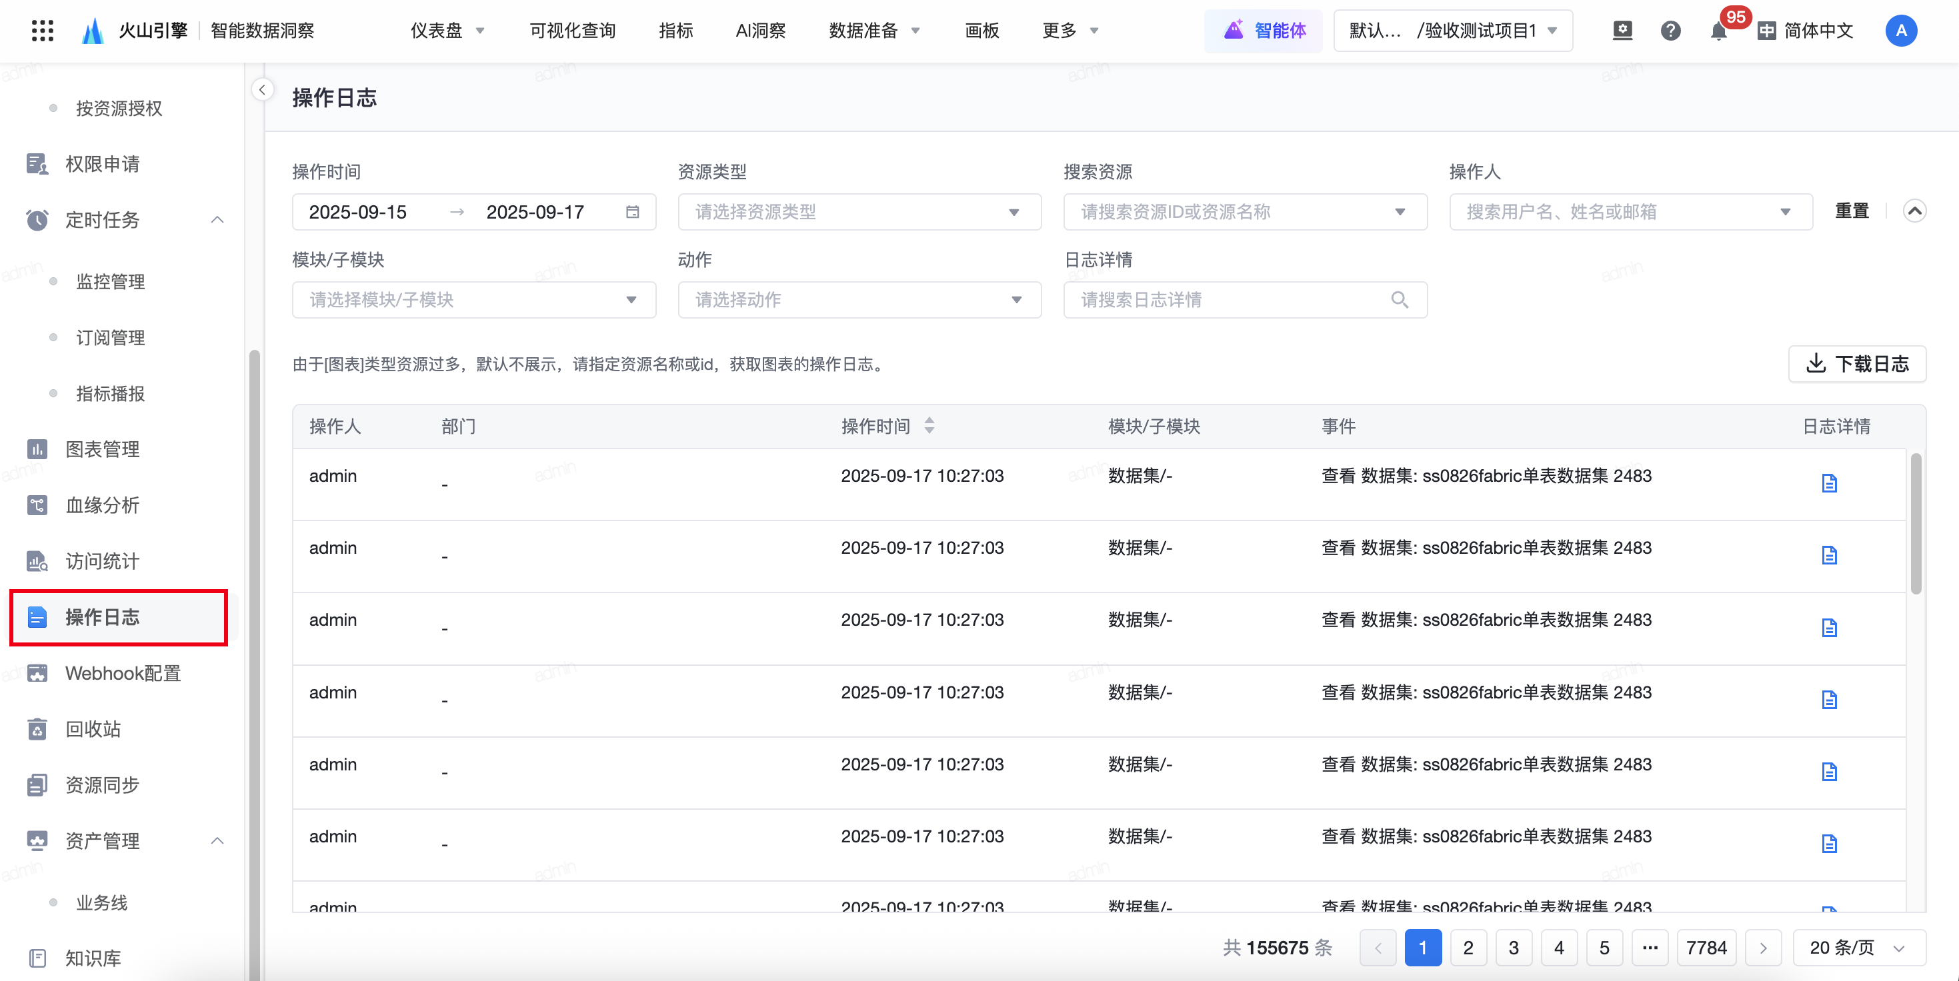Open the help question mark icon
This screenshot has height=981, width=1959.
(1670, 31)
